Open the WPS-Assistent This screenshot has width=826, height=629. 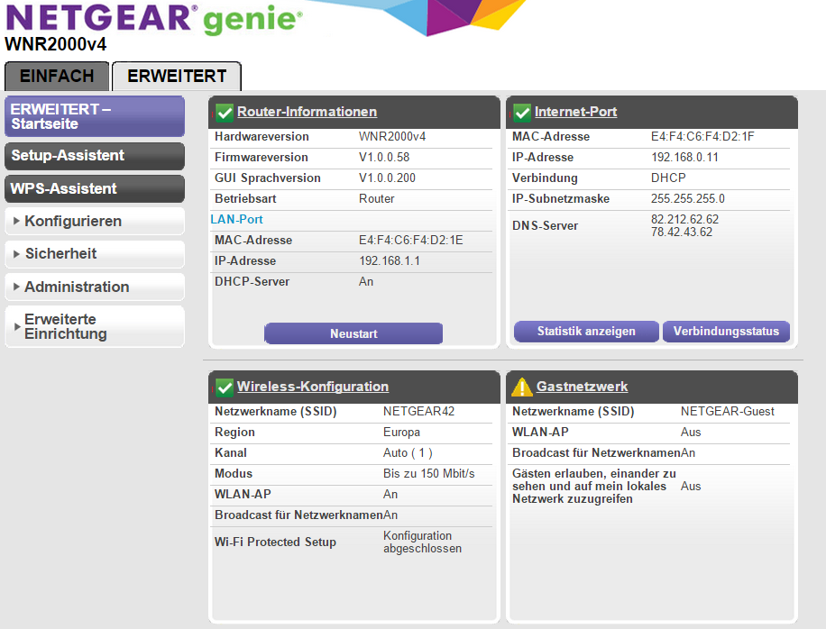[95, 188]
